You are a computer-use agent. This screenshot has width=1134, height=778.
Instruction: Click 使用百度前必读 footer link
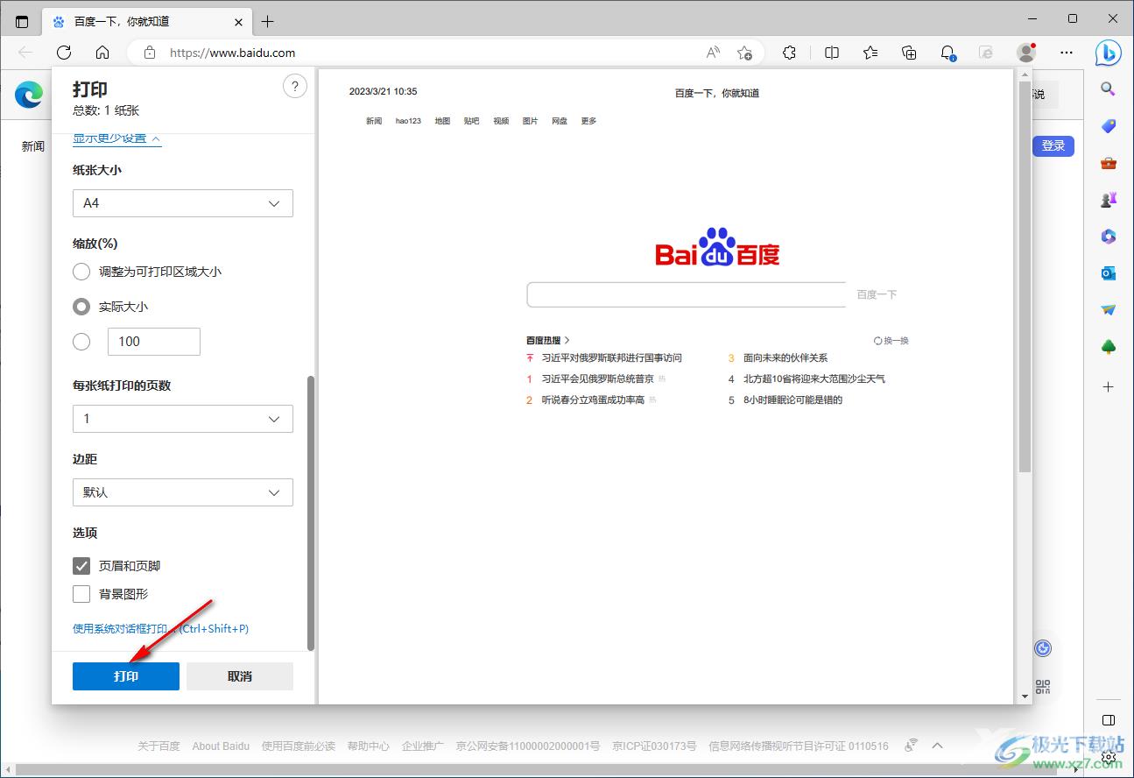[299, 746]
